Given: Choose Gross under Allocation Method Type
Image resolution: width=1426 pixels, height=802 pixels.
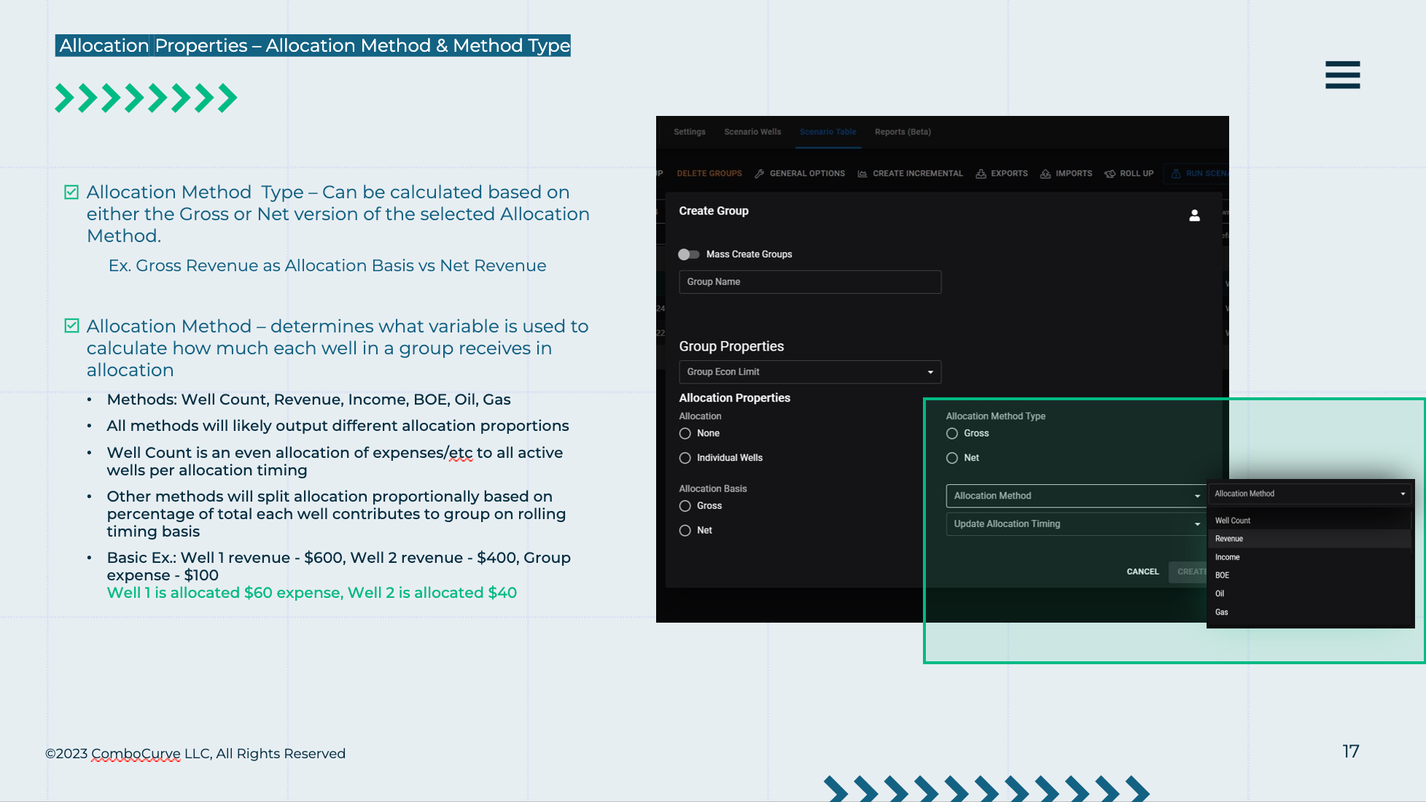Looking at the screenshot, I should pyautogui.click(x=952, y=434).
